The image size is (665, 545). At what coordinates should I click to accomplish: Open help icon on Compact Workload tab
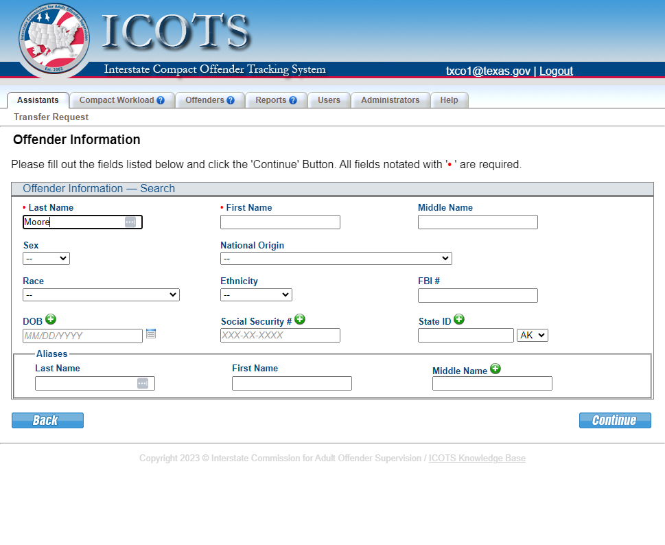tap(161, 100)
